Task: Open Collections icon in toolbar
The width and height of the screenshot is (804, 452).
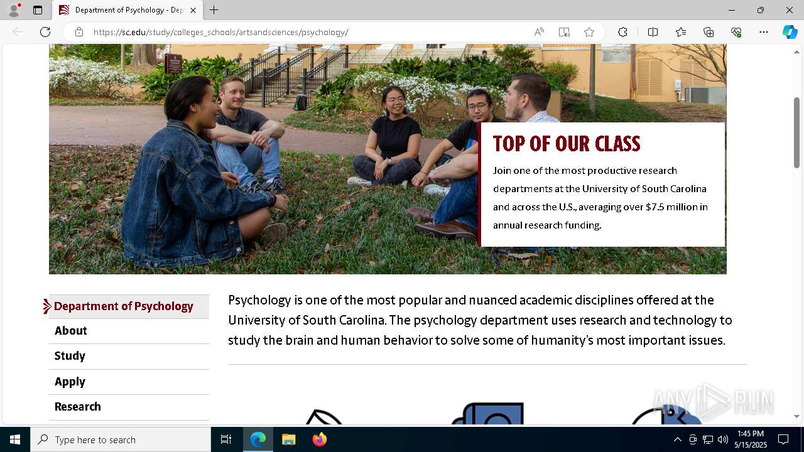Action: pyautogui.click(x=709, y=32)
